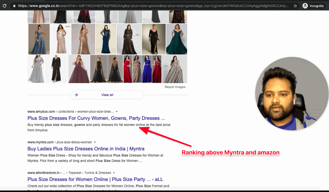
Task: Open the light grey flowy gown thumbnail
Action: pos(36,69)
